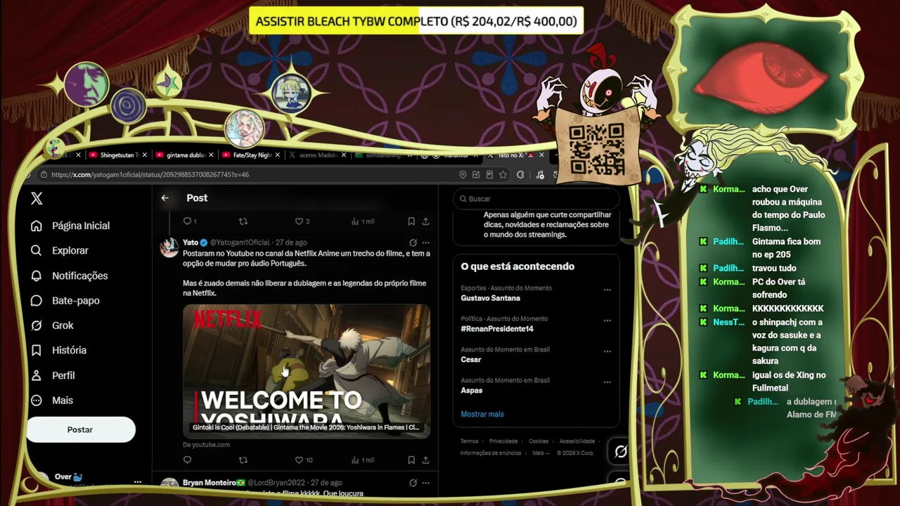Open the browser extensions puzzle icon
This screenshot has height=506, width=900.
tap(520, 175)
